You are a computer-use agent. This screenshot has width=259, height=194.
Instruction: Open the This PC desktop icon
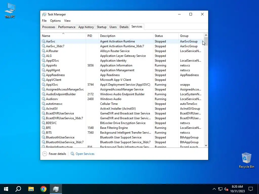[10, 11]
